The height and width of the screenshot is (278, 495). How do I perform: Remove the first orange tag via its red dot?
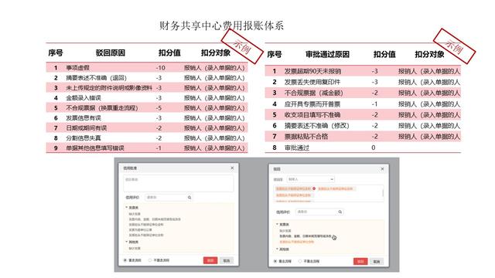(x=314, y=188)
